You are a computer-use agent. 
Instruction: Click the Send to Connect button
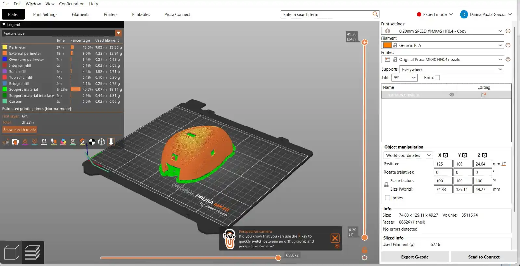(484, 257)
